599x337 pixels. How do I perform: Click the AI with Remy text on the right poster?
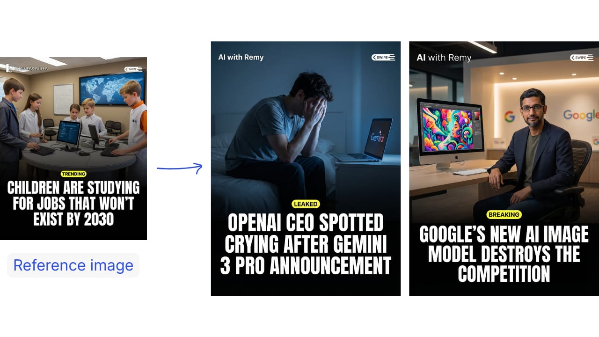click(x=444, y=58)
